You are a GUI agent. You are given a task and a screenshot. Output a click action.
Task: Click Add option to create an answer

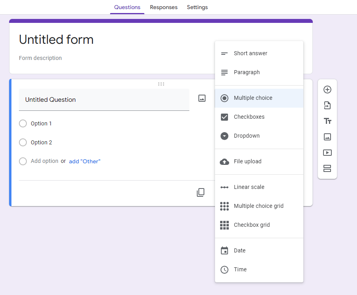[x=45, y=161]
